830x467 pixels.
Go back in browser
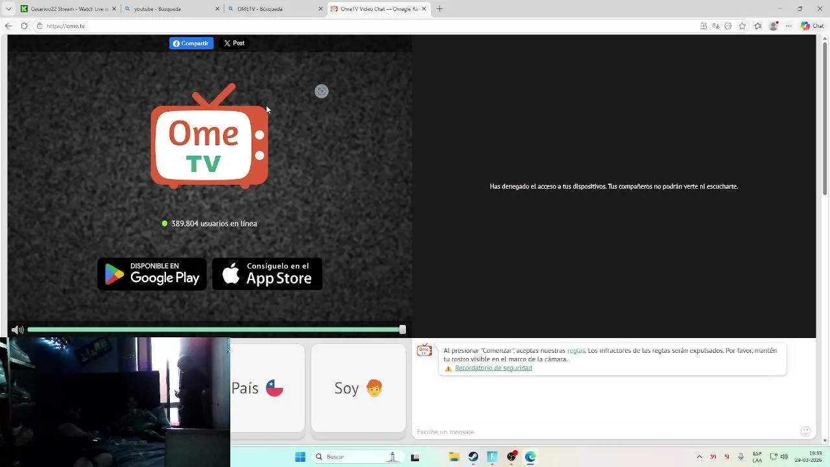(8, 26)
